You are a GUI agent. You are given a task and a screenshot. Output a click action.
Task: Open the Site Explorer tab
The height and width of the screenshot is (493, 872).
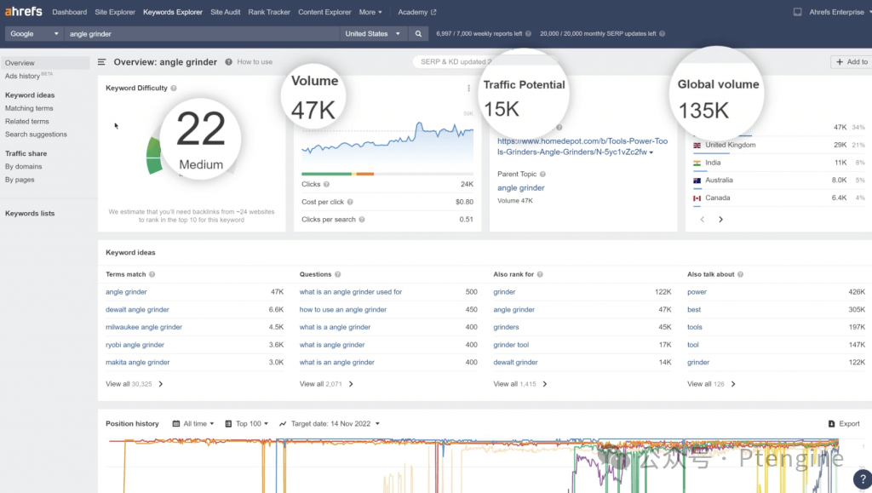click(x=113, y=13)
